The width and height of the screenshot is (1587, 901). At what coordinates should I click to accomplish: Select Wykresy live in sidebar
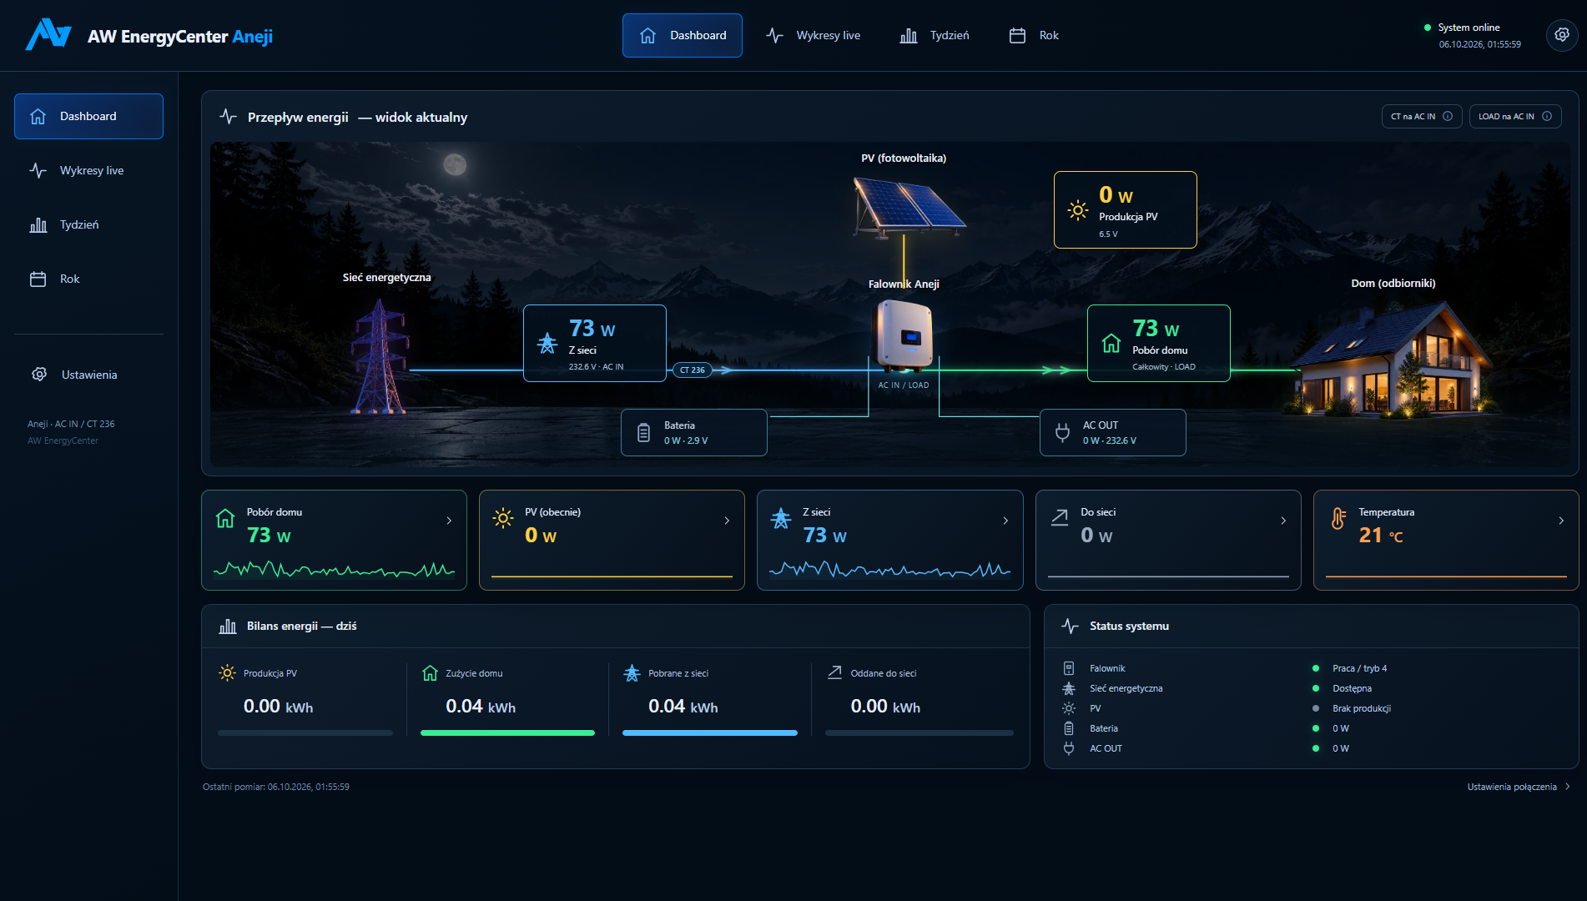click(x=88, y=170)
